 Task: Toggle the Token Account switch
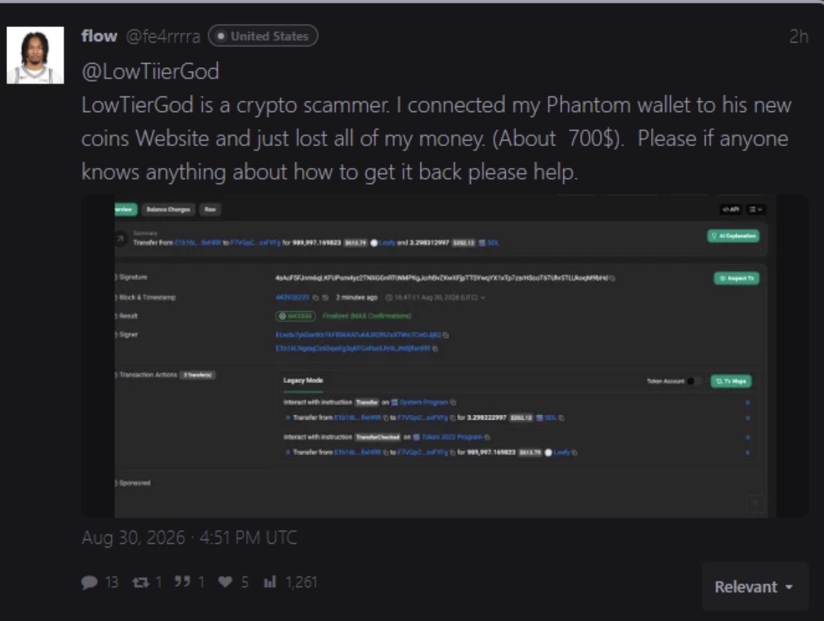[694, 381]
